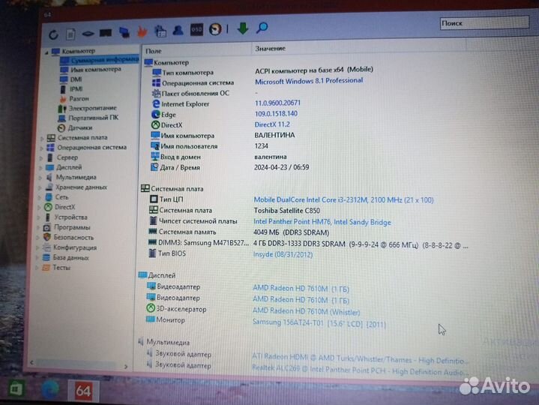Screen dimensions: 539x405
Task: Open Intel Panther Point HM76 chipset link
Action: pos(322,222)
